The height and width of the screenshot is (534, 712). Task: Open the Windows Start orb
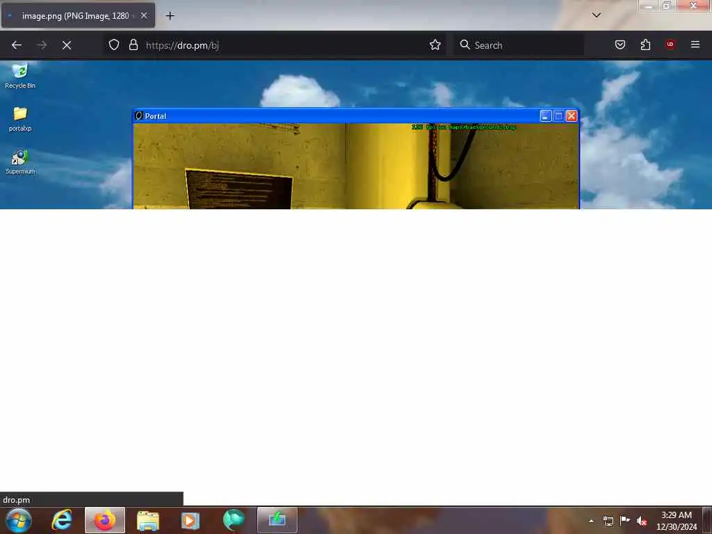pyautogui.click(x=19, y=520)
